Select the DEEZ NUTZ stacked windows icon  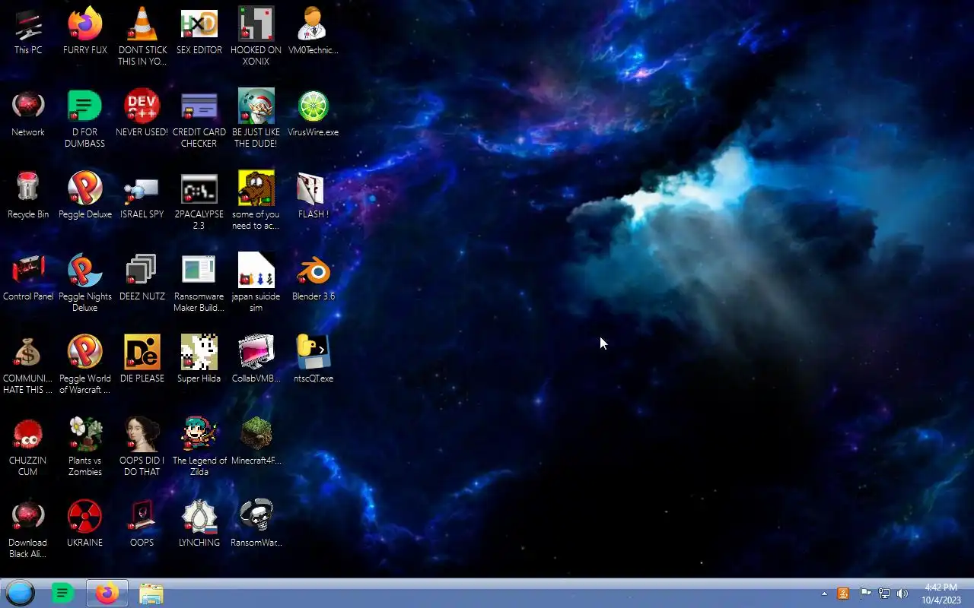(x=142, y=278)
